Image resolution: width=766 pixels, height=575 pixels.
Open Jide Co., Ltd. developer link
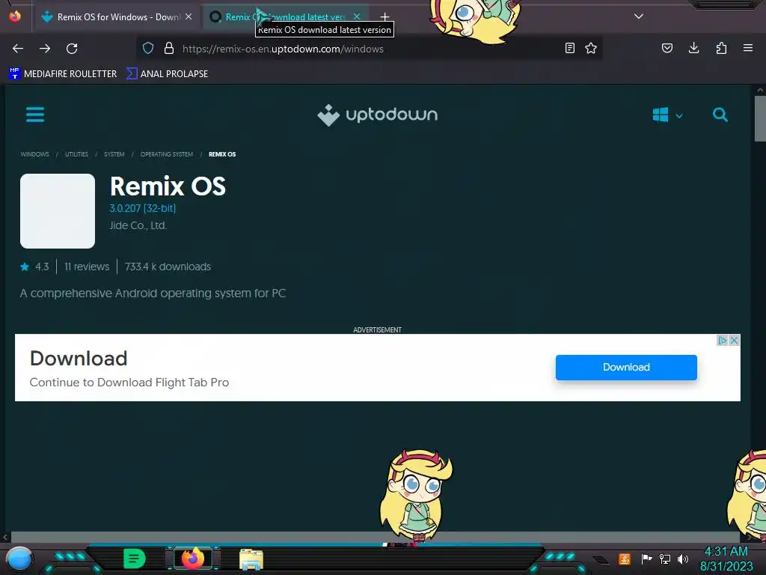point(138,226)
